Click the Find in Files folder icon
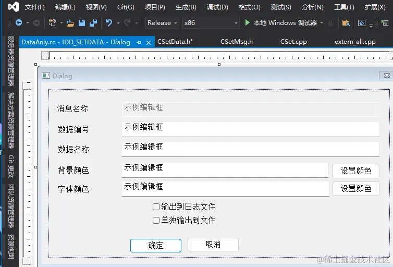Image resolution: width=393 pixels, height=267 pixels. tap(346, 23)
